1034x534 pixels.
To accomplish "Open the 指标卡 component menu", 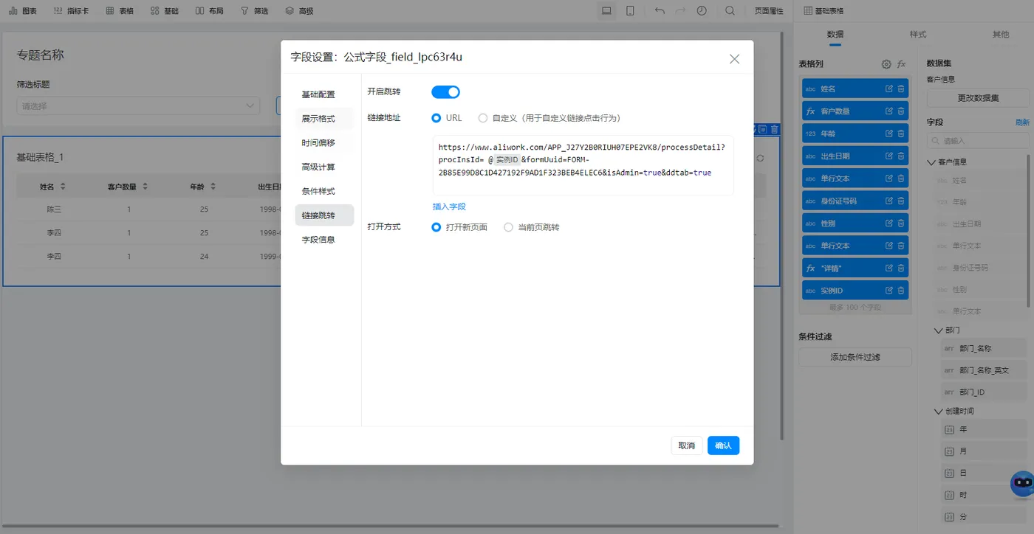I will click(71, 11).
